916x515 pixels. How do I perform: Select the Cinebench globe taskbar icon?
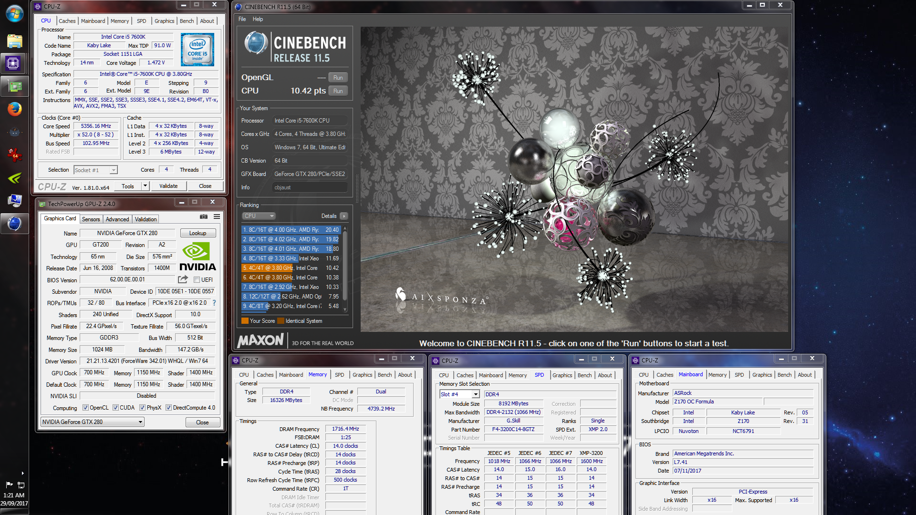click(x=14, y=223)
